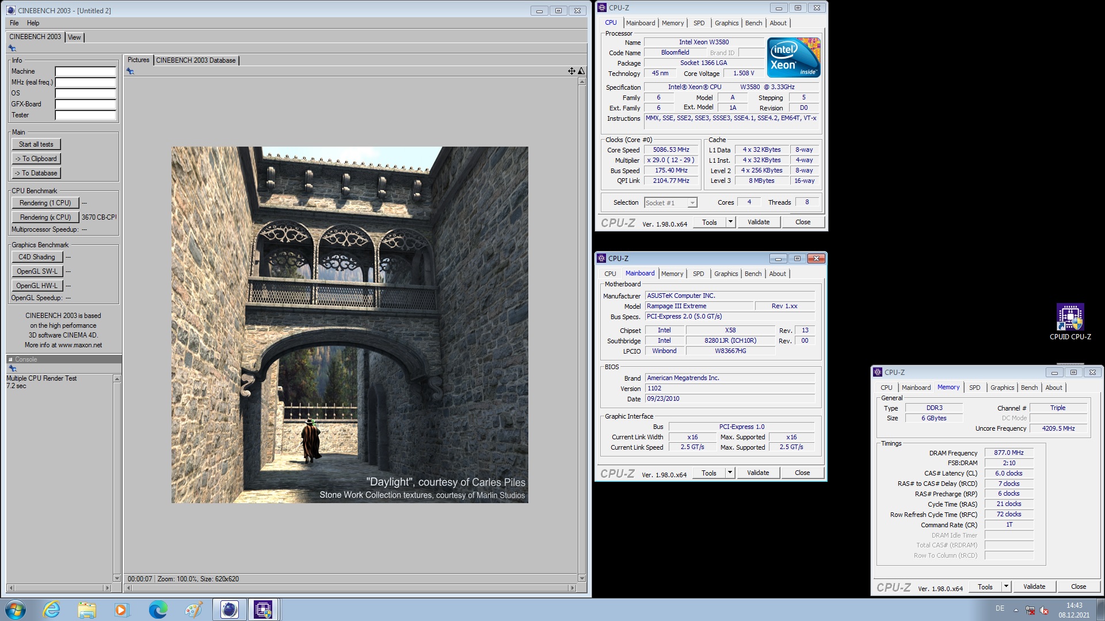This screenshot has width=1105, height=621.
Task: Switch to Memory tab in Mainboard CPU-Z window
Action: click(x=672, y=274)
